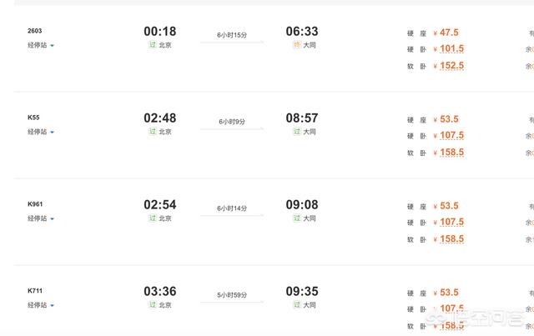Select the ¥47.5 硬座 price

click(448, 33)
